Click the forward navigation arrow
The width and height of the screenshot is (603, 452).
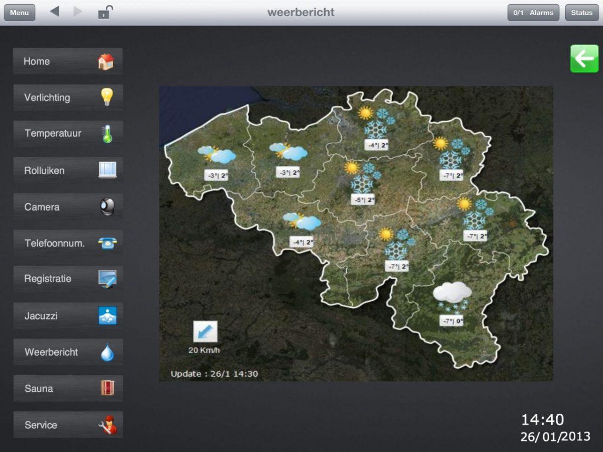(x=77, y=12)
